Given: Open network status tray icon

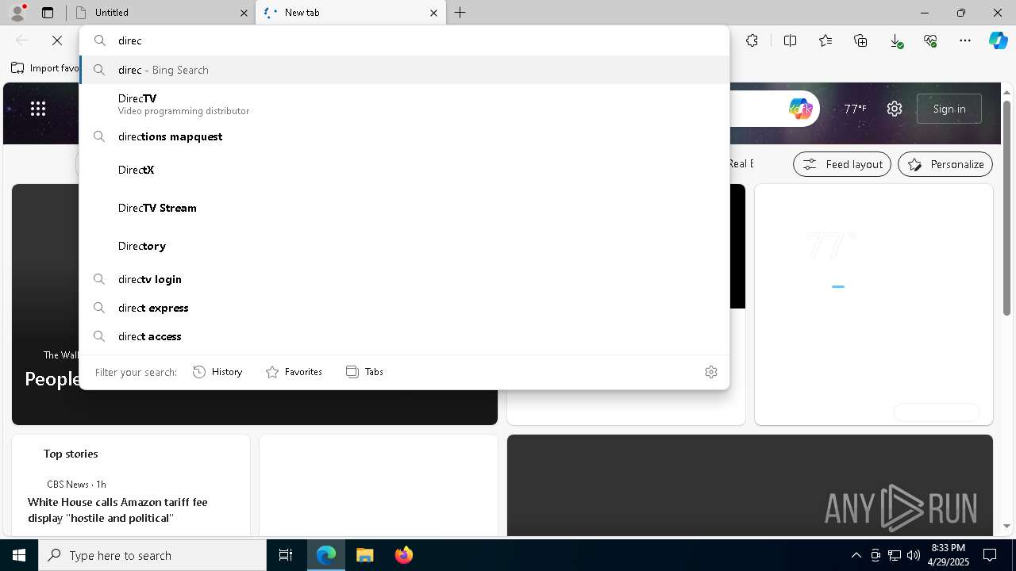Looking at the screenshot, I should coord(895,555).
